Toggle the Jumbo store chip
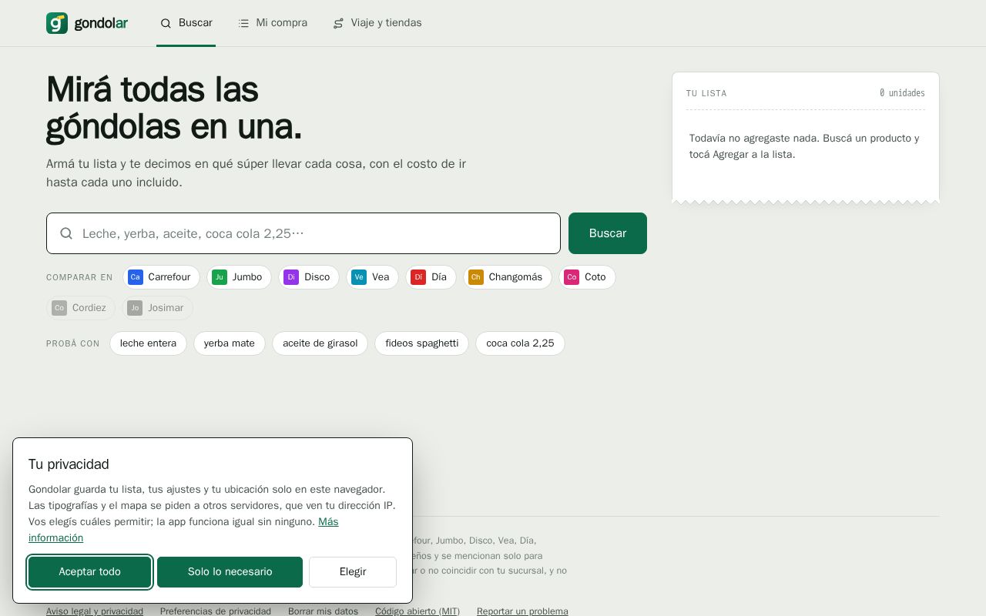 (x=239, y=277)
